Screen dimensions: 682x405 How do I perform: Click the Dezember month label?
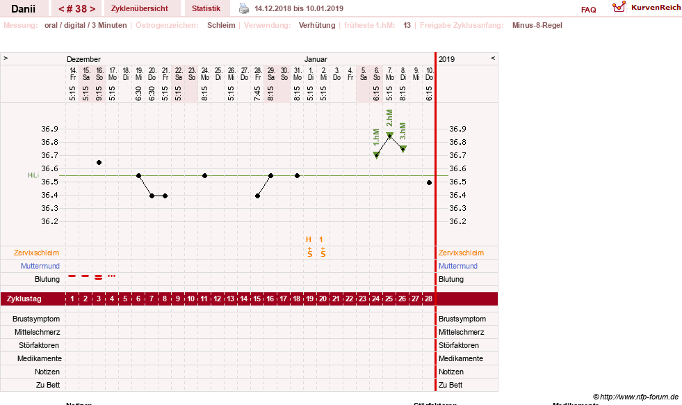83,59
